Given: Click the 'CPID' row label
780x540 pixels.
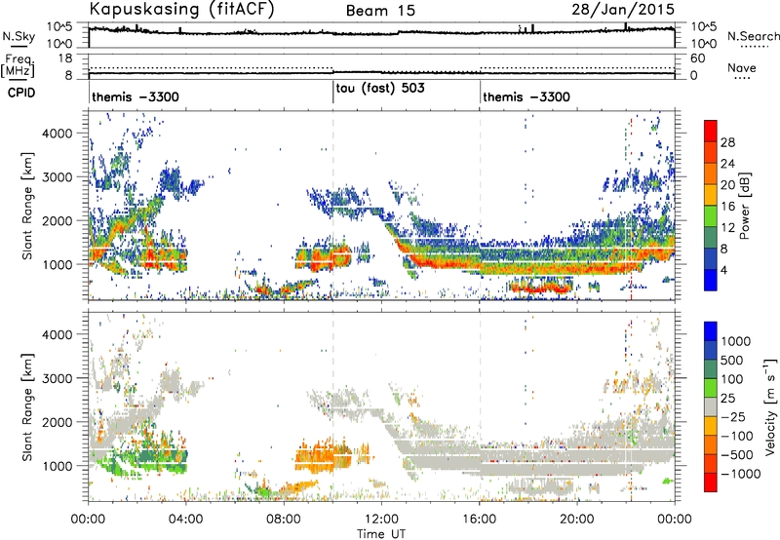Looking at the screenshot, I should (x=21, y=93).
